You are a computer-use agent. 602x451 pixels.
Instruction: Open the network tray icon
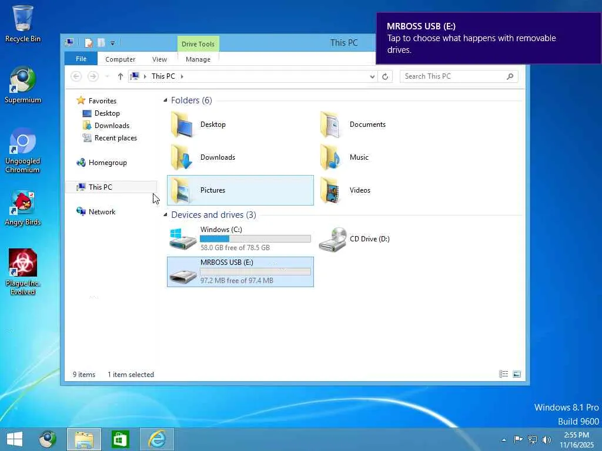coord(533,439)
